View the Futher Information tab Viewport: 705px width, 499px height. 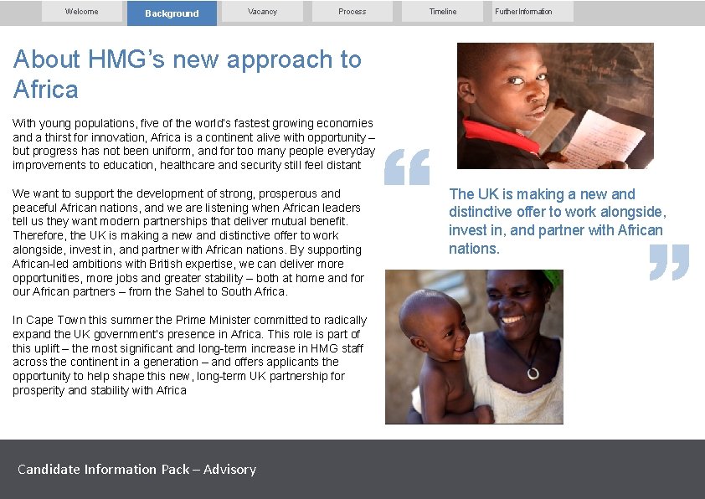[533, 11]
